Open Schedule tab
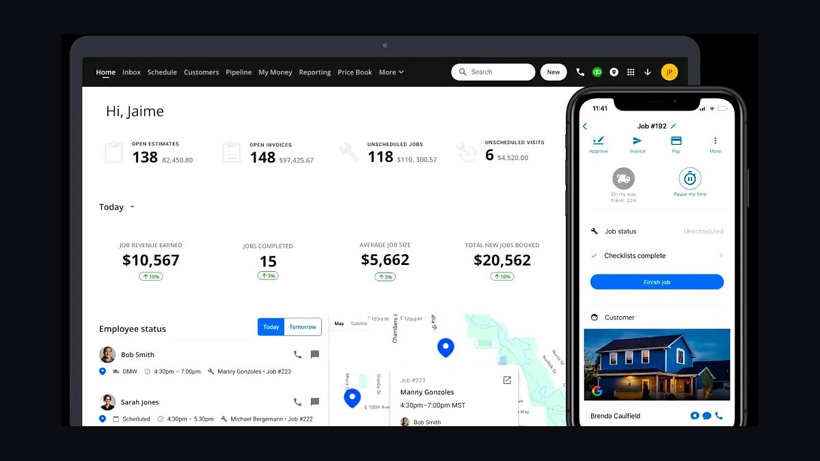 click(162, 72)
